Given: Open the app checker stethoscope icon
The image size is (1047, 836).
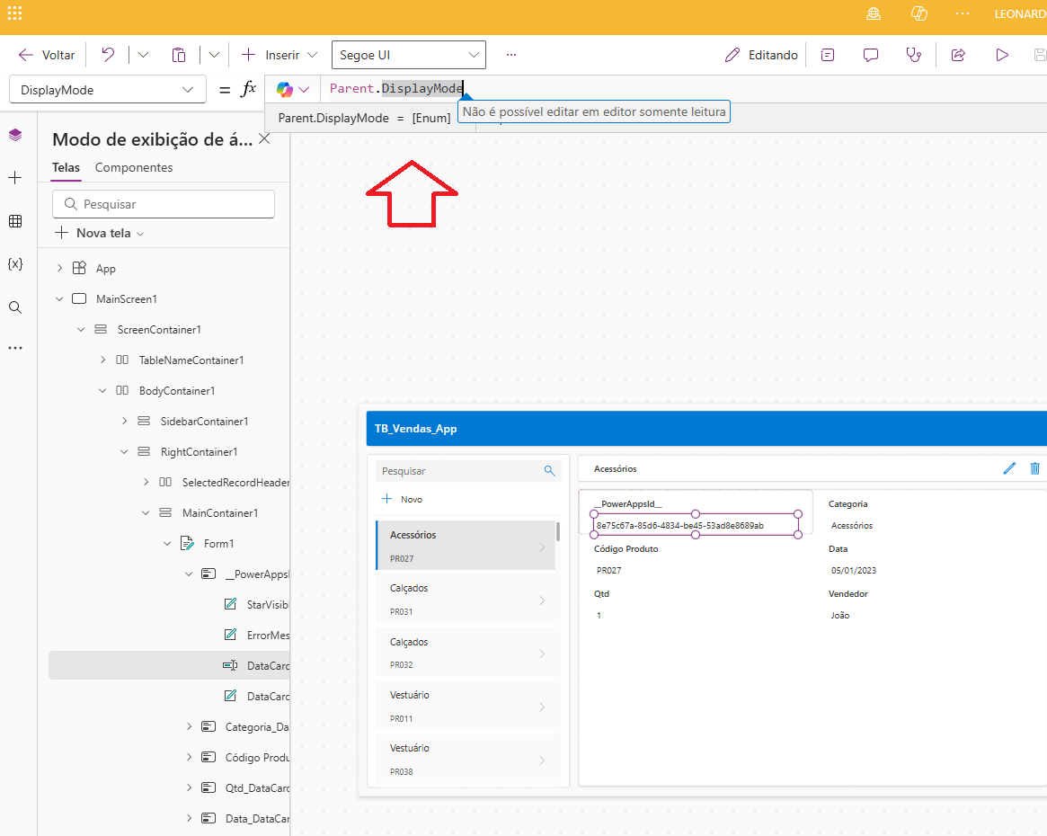Looking at the screenshot, I should [913, 55].
